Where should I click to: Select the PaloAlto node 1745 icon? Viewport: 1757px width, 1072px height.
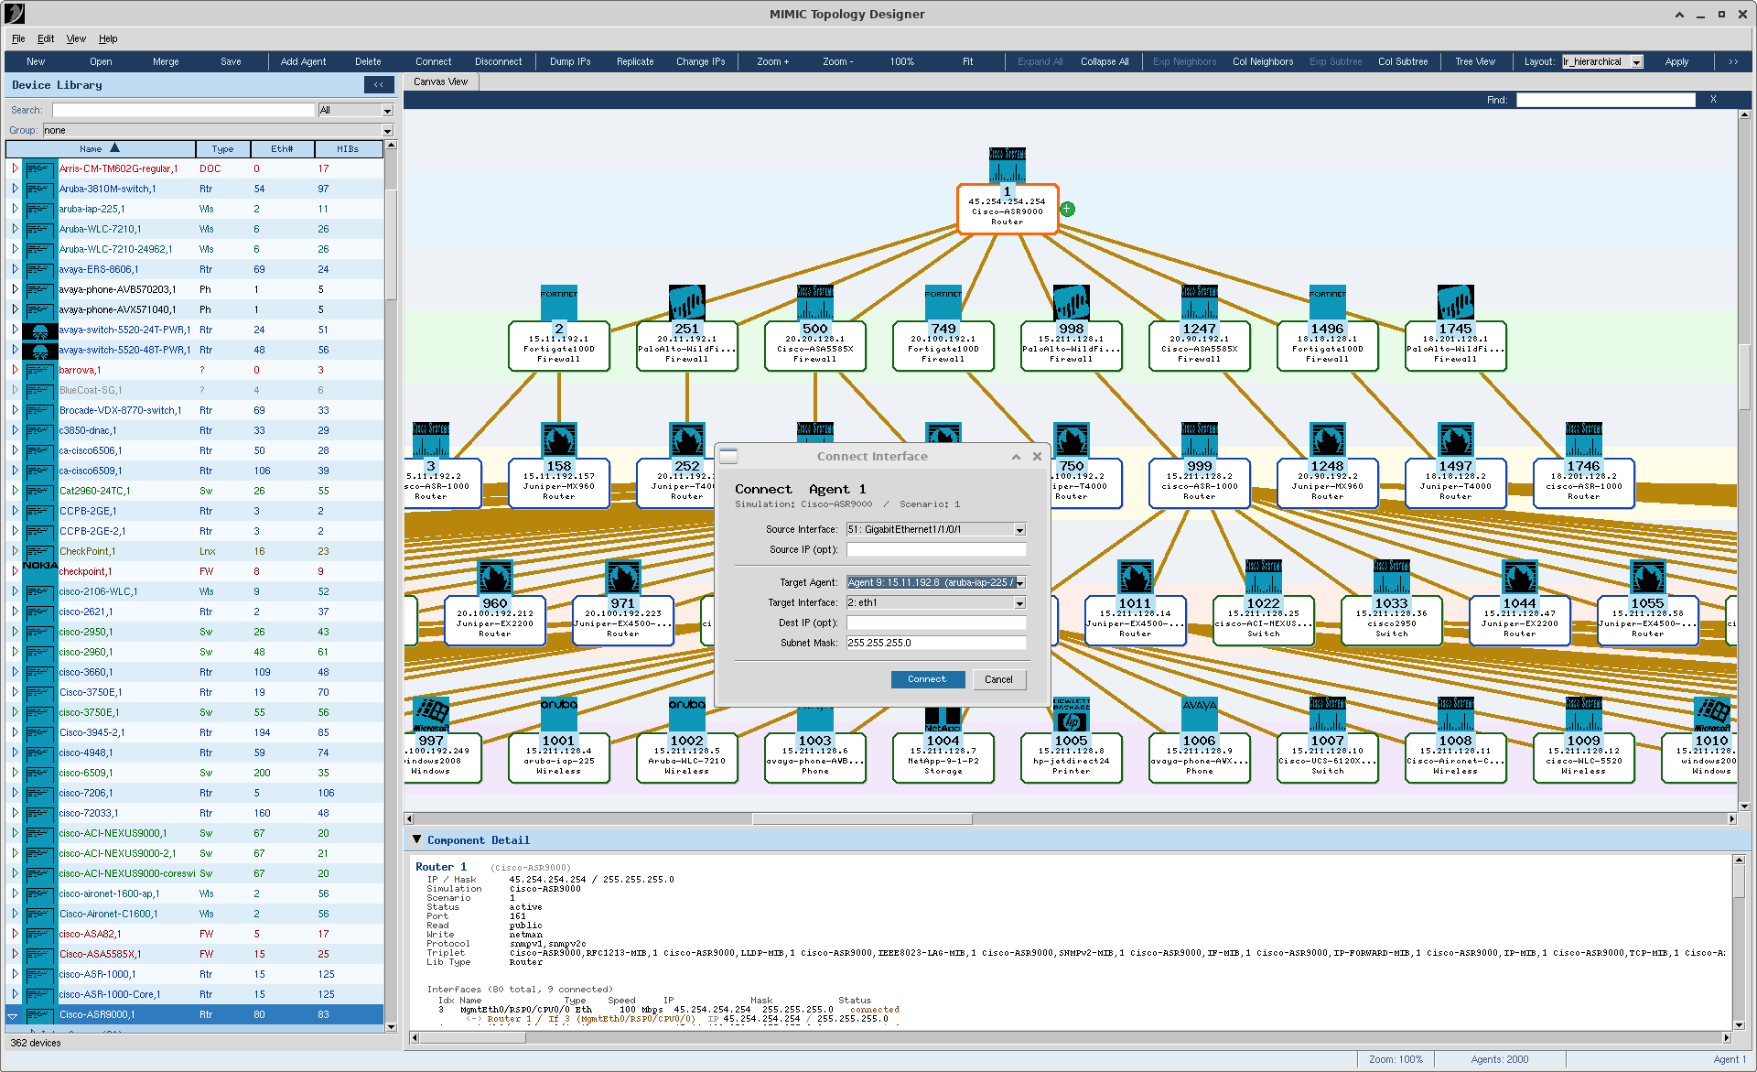point(1455,302)
